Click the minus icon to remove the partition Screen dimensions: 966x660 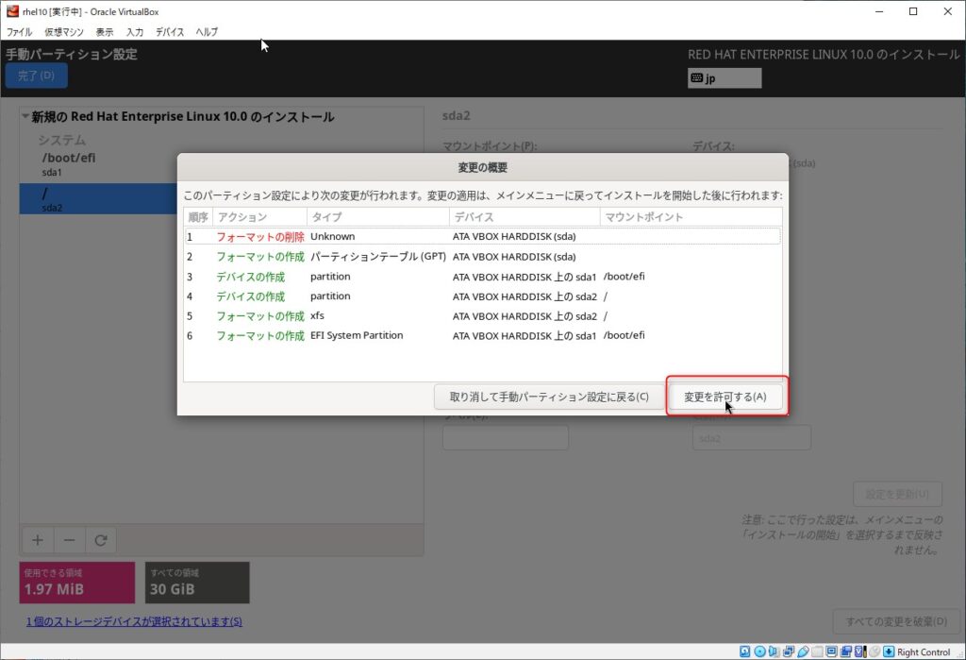point(69,541)
